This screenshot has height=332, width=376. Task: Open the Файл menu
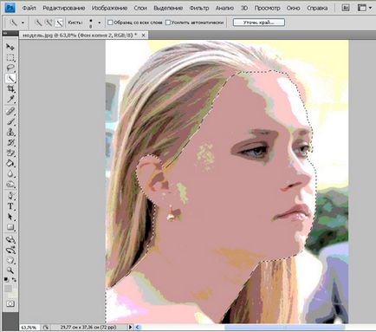click(29, 8)
